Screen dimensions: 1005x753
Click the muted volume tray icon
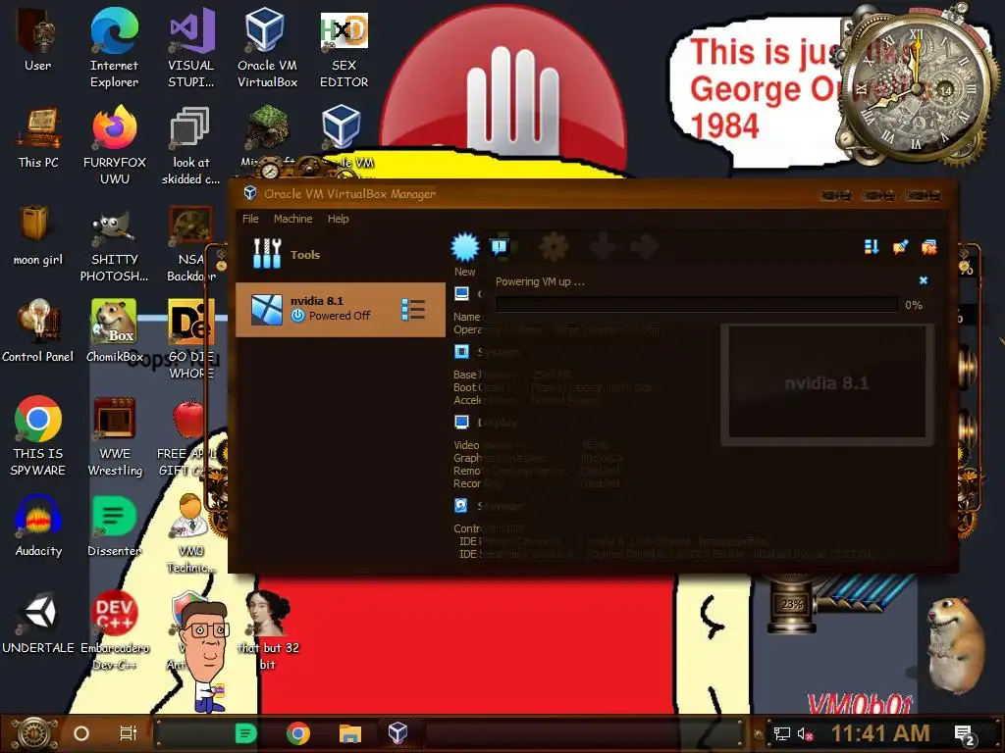(805, 733)
